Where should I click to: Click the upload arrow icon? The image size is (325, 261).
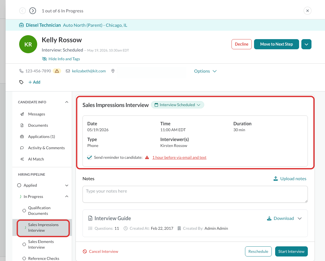click(x=276, y=179)
